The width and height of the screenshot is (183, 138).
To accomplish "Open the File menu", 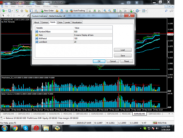I will [x=6, y=6].
